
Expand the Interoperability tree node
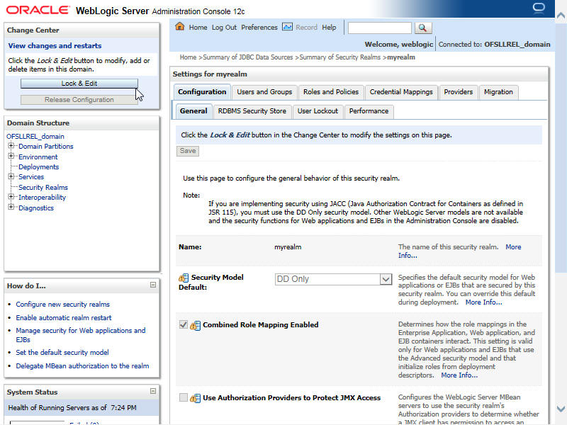point(11,197)
